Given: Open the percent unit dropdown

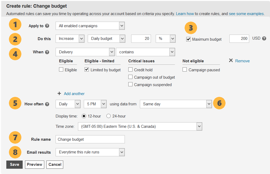Looking at the screenshot, I should (x=165, y=39).
